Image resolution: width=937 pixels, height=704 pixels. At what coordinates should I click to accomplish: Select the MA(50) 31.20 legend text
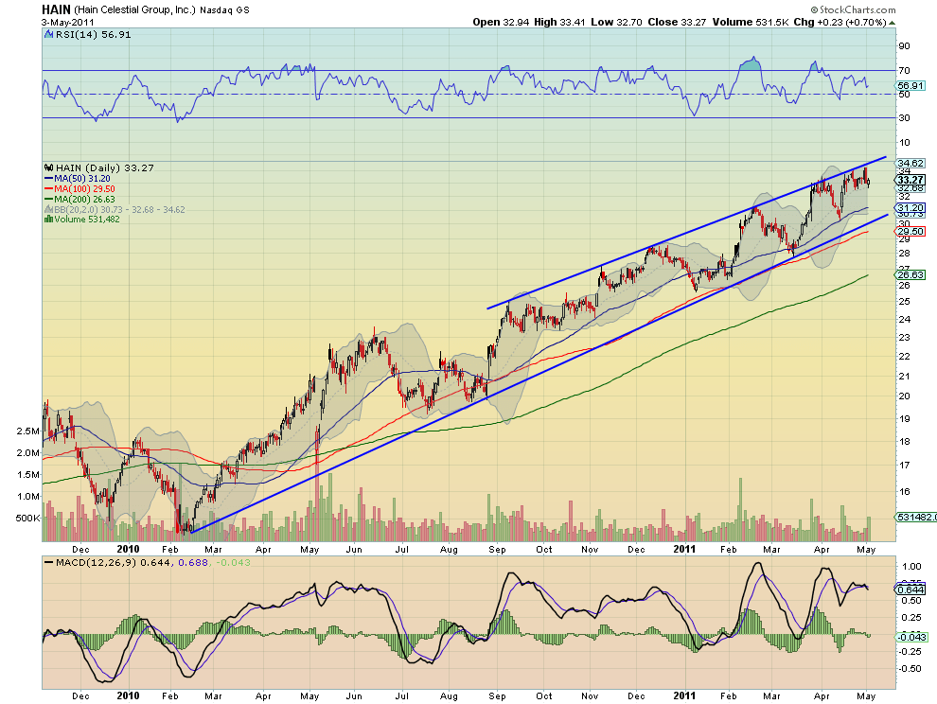point(81,179)
